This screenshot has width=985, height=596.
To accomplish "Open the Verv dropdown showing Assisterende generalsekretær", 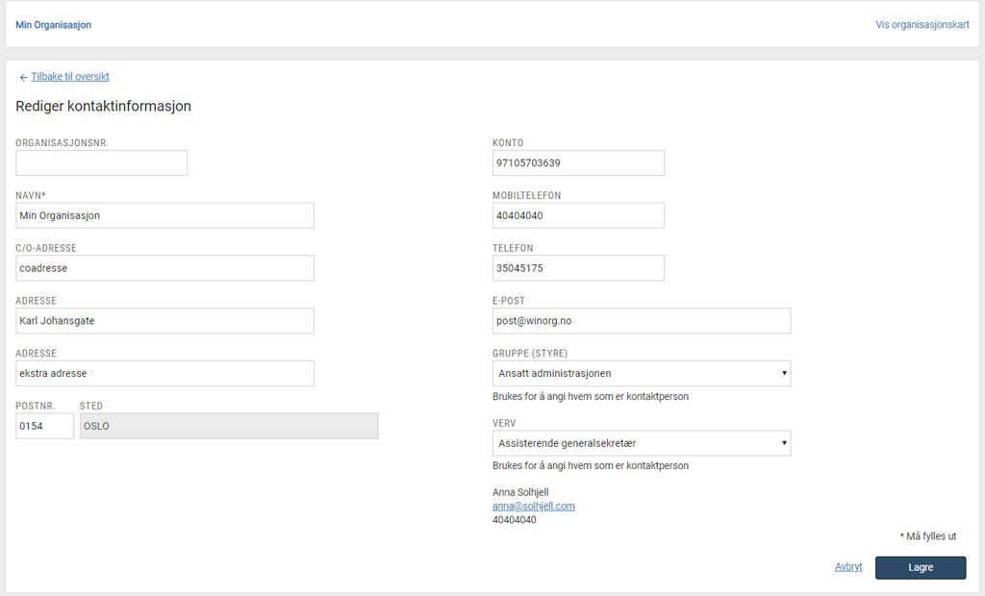I will pos(642,443).
